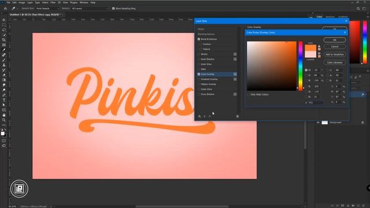Image resolution: width=370 pixels, height=208 pixels.
Task: Select the Crop tool
Action: [x=4, y=40]
